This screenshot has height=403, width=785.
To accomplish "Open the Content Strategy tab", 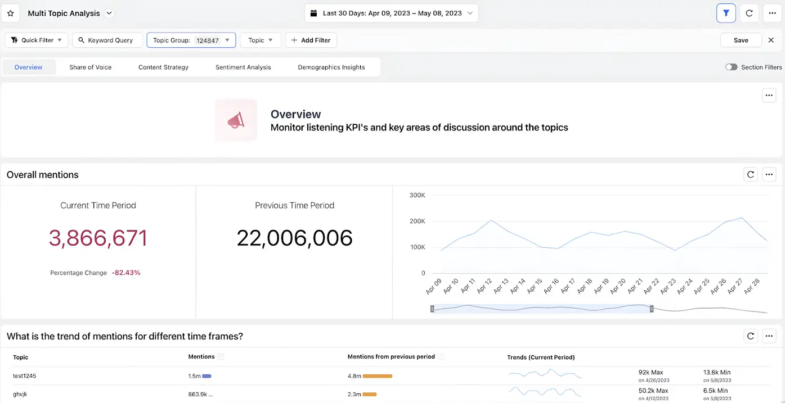I will click(164, 67).
